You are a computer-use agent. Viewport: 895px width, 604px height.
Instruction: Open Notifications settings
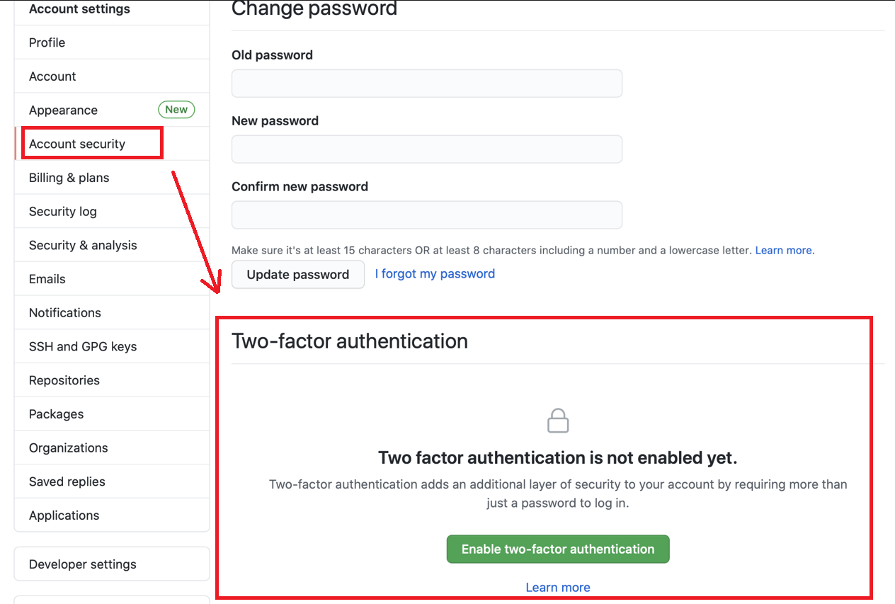point(64,312)
